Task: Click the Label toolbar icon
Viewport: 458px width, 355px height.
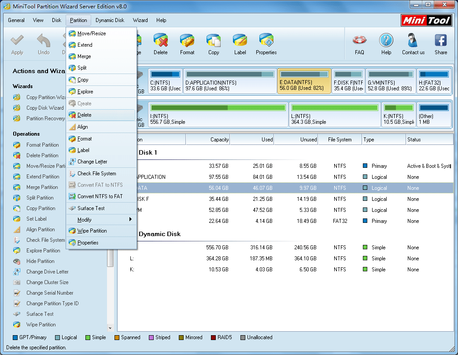Action: click(240, 44)
